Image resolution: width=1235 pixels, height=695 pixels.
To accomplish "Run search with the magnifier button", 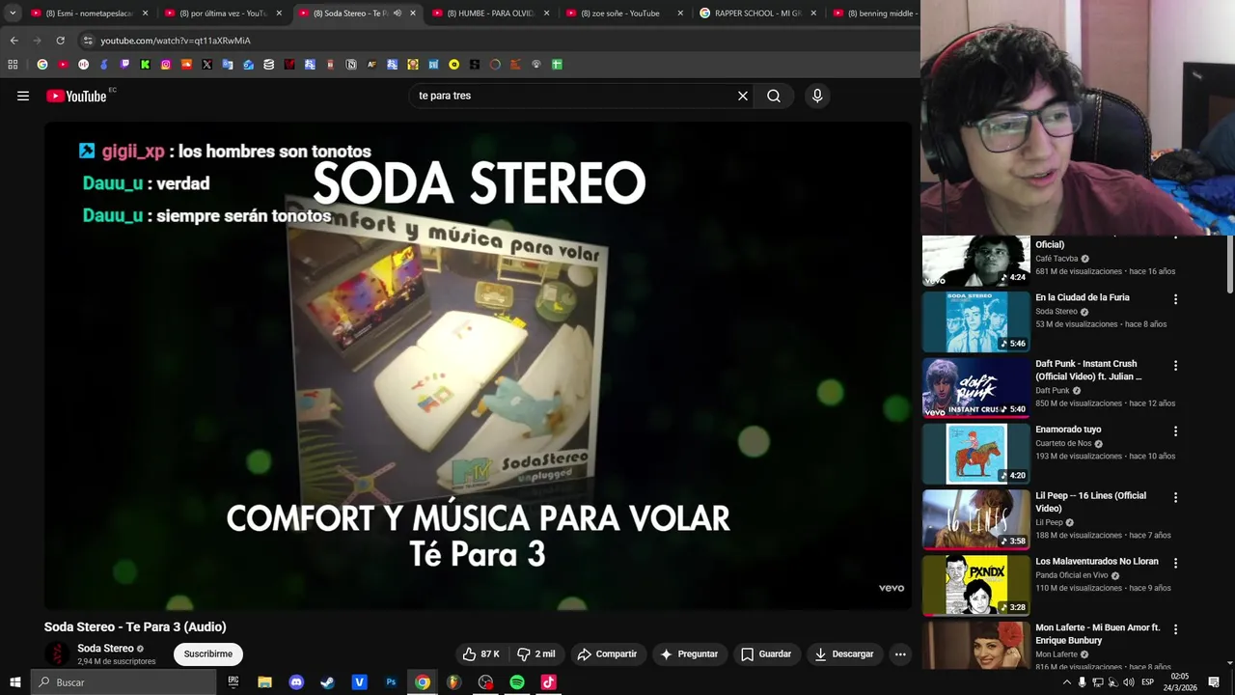I will point(774,96).
